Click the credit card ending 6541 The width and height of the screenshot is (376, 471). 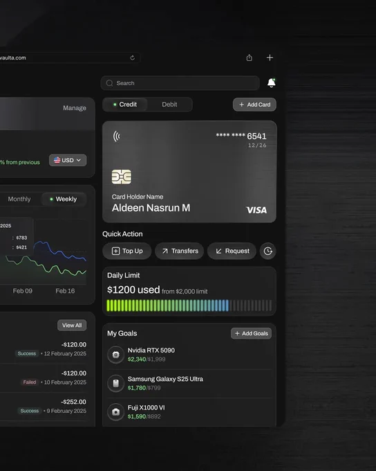(x=189, y=172)
